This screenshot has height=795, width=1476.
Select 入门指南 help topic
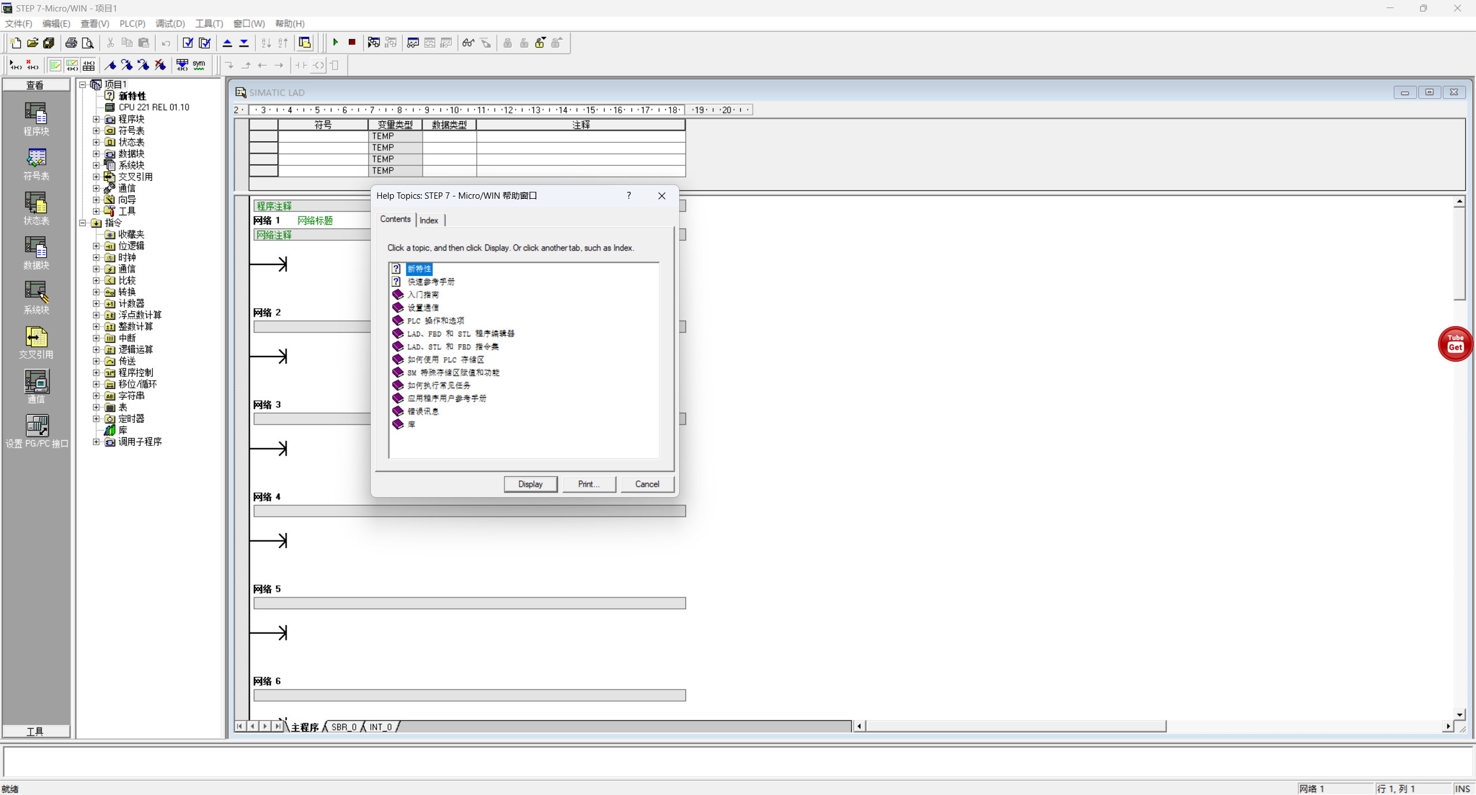click(423, 294)
